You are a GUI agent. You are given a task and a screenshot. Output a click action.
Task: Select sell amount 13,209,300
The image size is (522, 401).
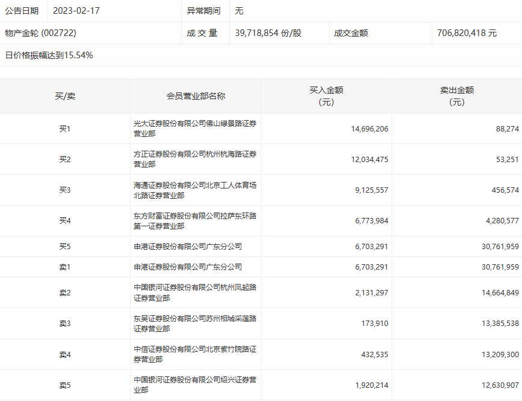(x=500, y=355)
